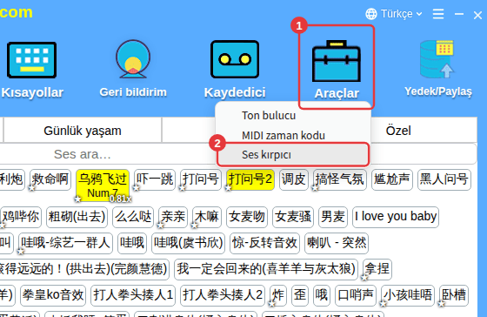Toggle favorite star on 拿捏

(x=364, y=278)
